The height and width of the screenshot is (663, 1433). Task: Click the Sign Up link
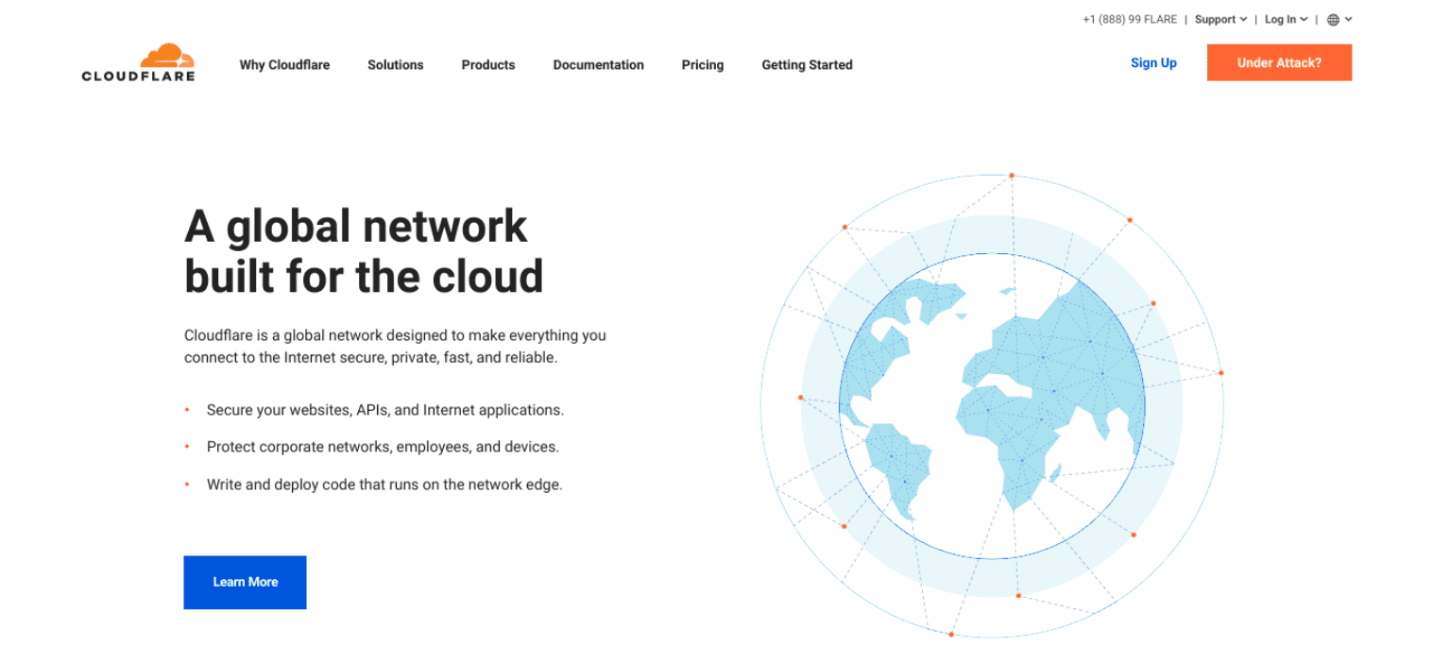tap(1153, 62)
